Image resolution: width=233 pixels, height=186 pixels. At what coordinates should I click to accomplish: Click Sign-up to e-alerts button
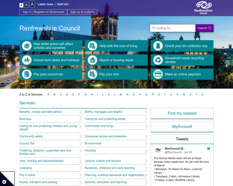82,12
